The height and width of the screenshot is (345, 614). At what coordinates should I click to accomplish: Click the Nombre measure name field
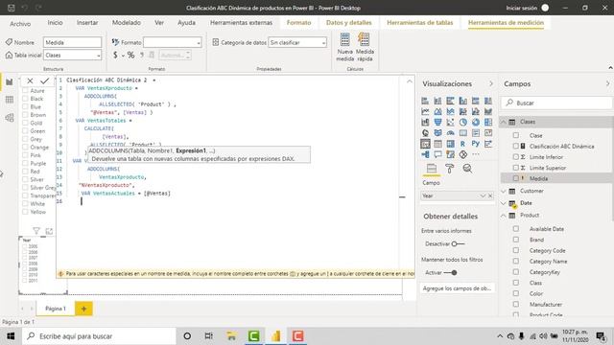(x=73, y=42)
